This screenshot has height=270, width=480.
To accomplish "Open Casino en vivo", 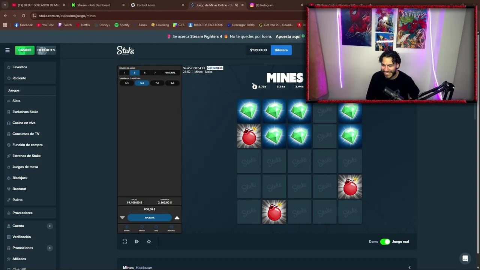I will tap(24, 123).
